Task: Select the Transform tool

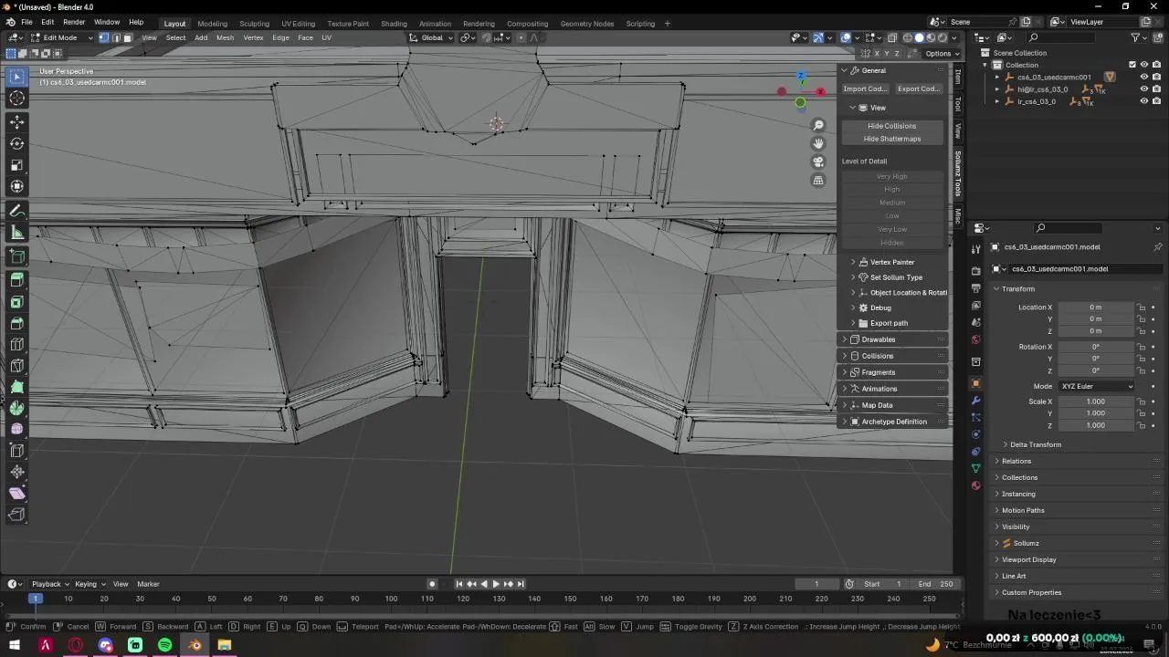Action: point(16,187)
